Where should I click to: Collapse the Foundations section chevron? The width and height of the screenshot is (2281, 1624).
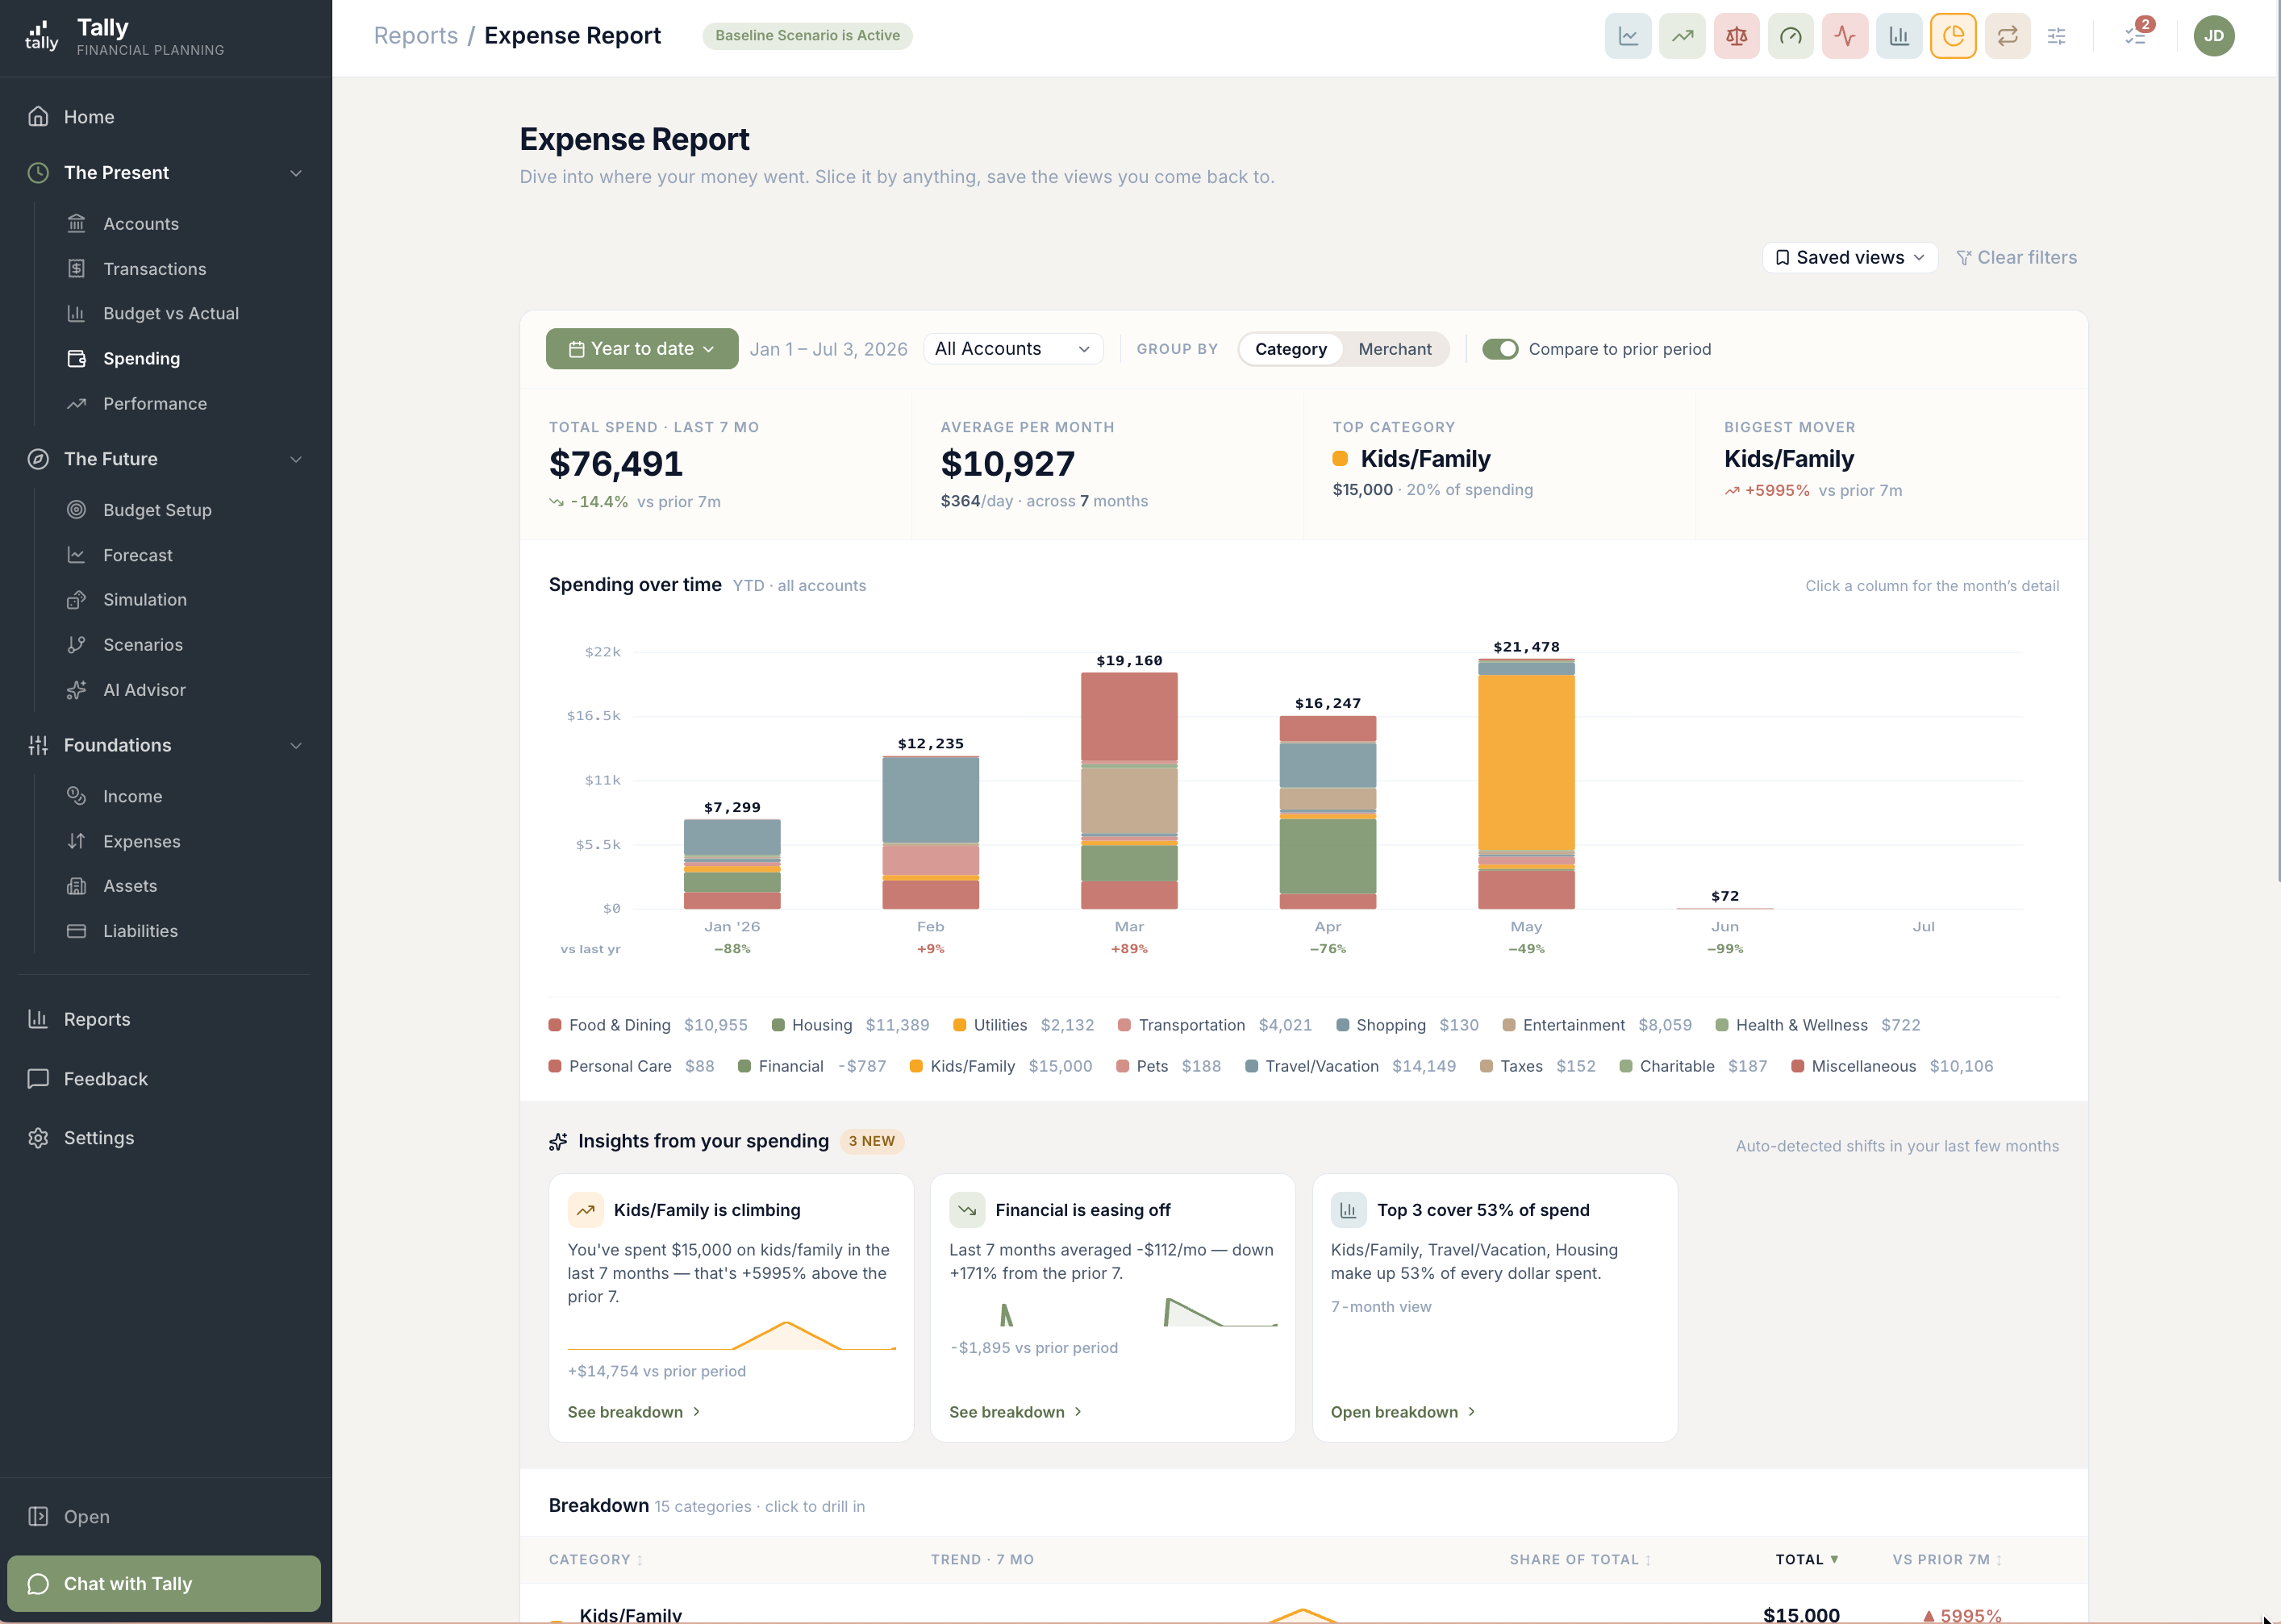pyautogui.click(x=296, y=745)
